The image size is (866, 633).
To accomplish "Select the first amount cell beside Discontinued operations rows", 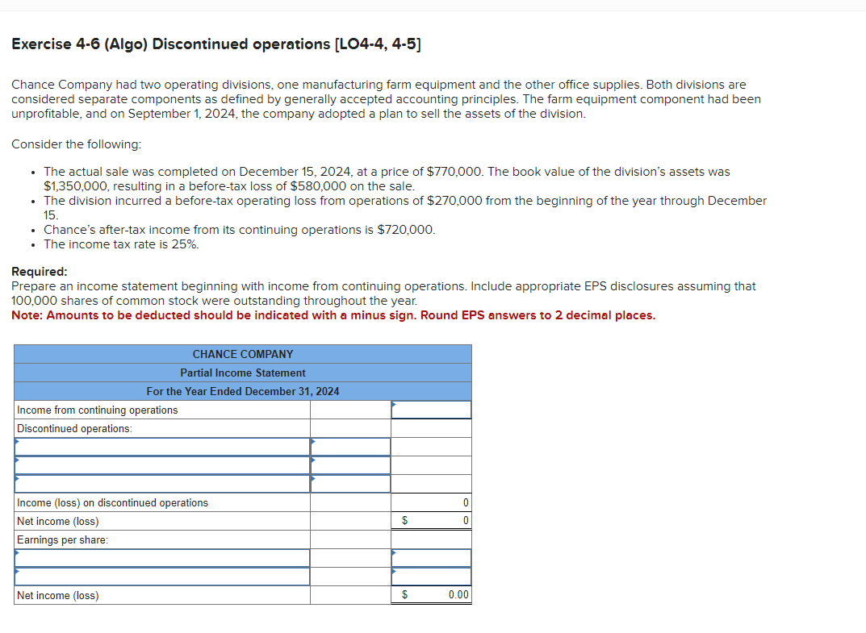I will (350, 446).
